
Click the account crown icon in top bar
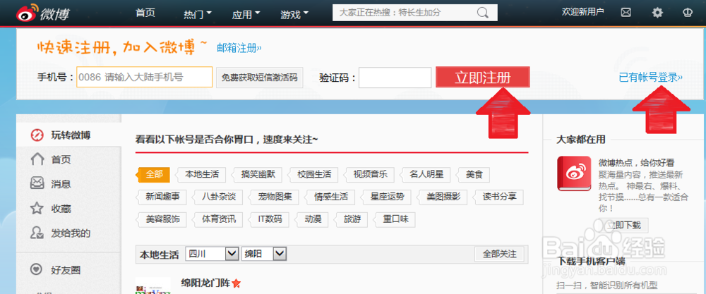coord(688,13)
